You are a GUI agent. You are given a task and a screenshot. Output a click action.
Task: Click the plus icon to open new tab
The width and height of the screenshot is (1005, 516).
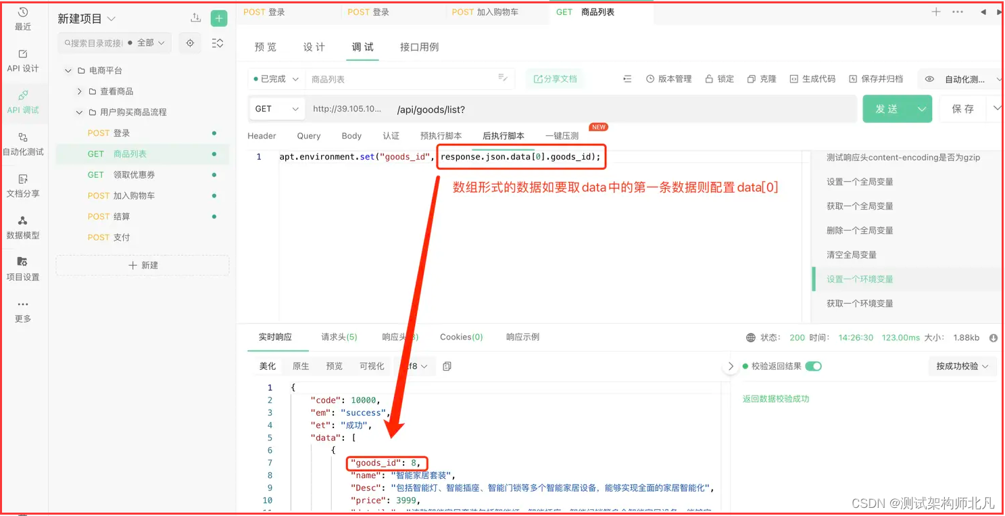pos(936,11)
